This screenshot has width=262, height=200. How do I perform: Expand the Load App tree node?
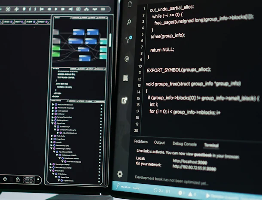click(x=53, y=111)
